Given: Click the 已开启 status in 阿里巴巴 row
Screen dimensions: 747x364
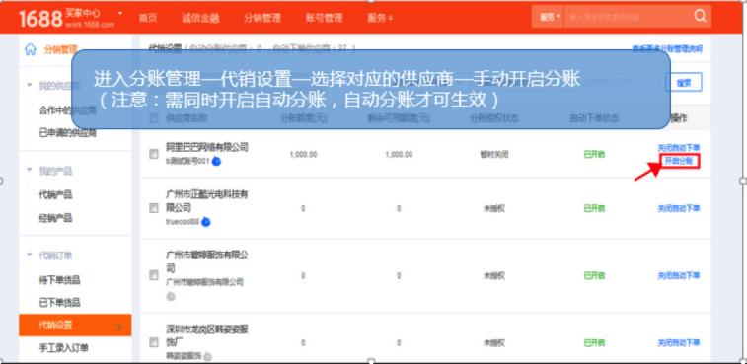Looking at the screenshot, I should (594, 154).
